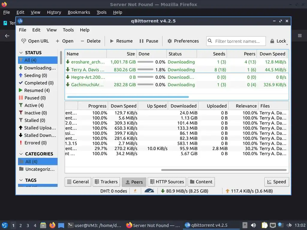The width and height of the screenshot is (307, 230).
Task: Click the Preferences gear icon
Action: (170, 41)
